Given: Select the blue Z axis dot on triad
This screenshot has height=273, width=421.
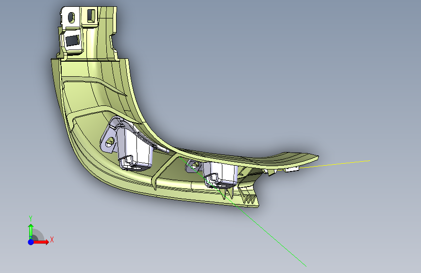Looking at the screenshot, I should coord(31,242).
